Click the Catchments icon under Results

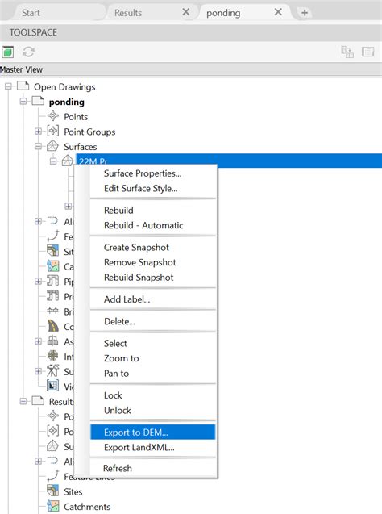click(x=53, y=506)
